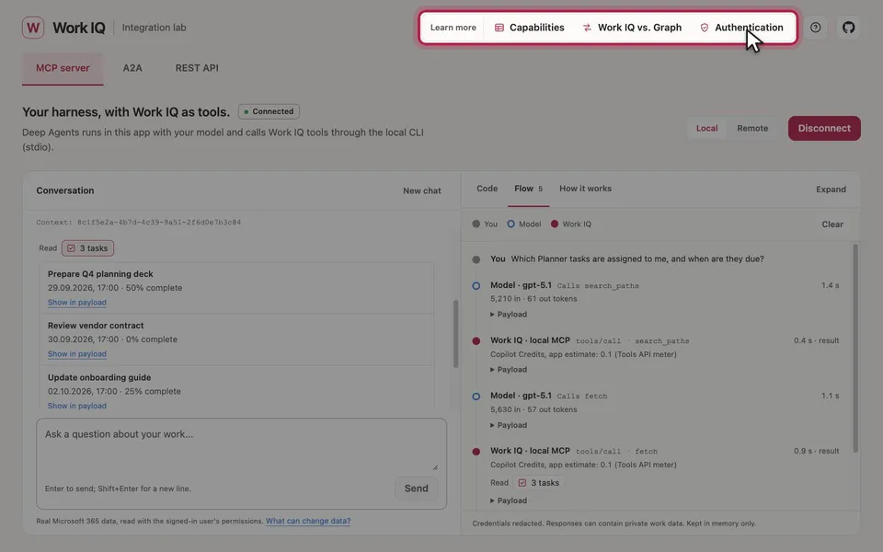Open Work IQ vs. Graph comparison
Screen dimensions: 883x552
tap(632, 28)
